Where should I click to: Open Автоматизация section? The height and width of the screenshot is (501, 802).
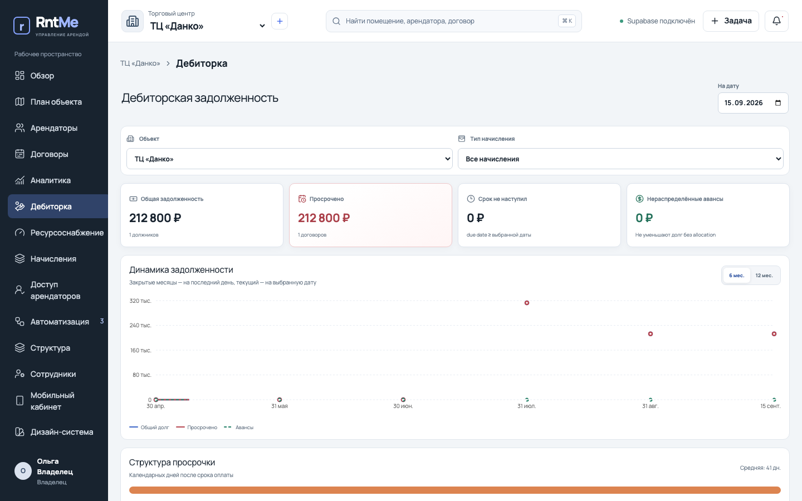(x=58, y=322)
